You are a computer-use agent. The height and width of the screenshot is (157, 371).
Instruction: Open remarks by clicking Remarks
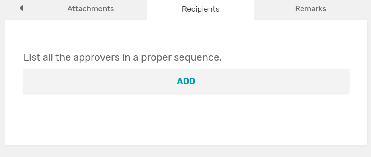[x=311, y=9]
